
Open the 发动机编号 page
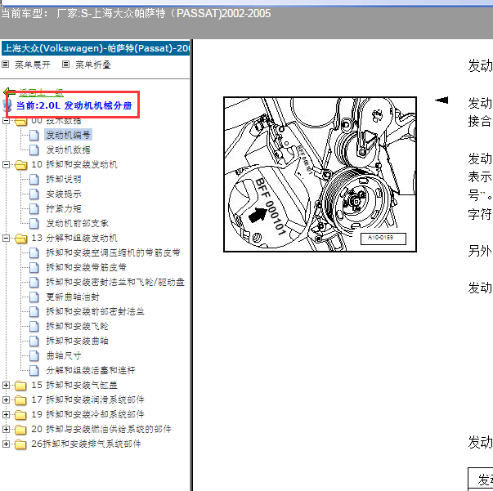pyautogui.click(x=68, y=135)
